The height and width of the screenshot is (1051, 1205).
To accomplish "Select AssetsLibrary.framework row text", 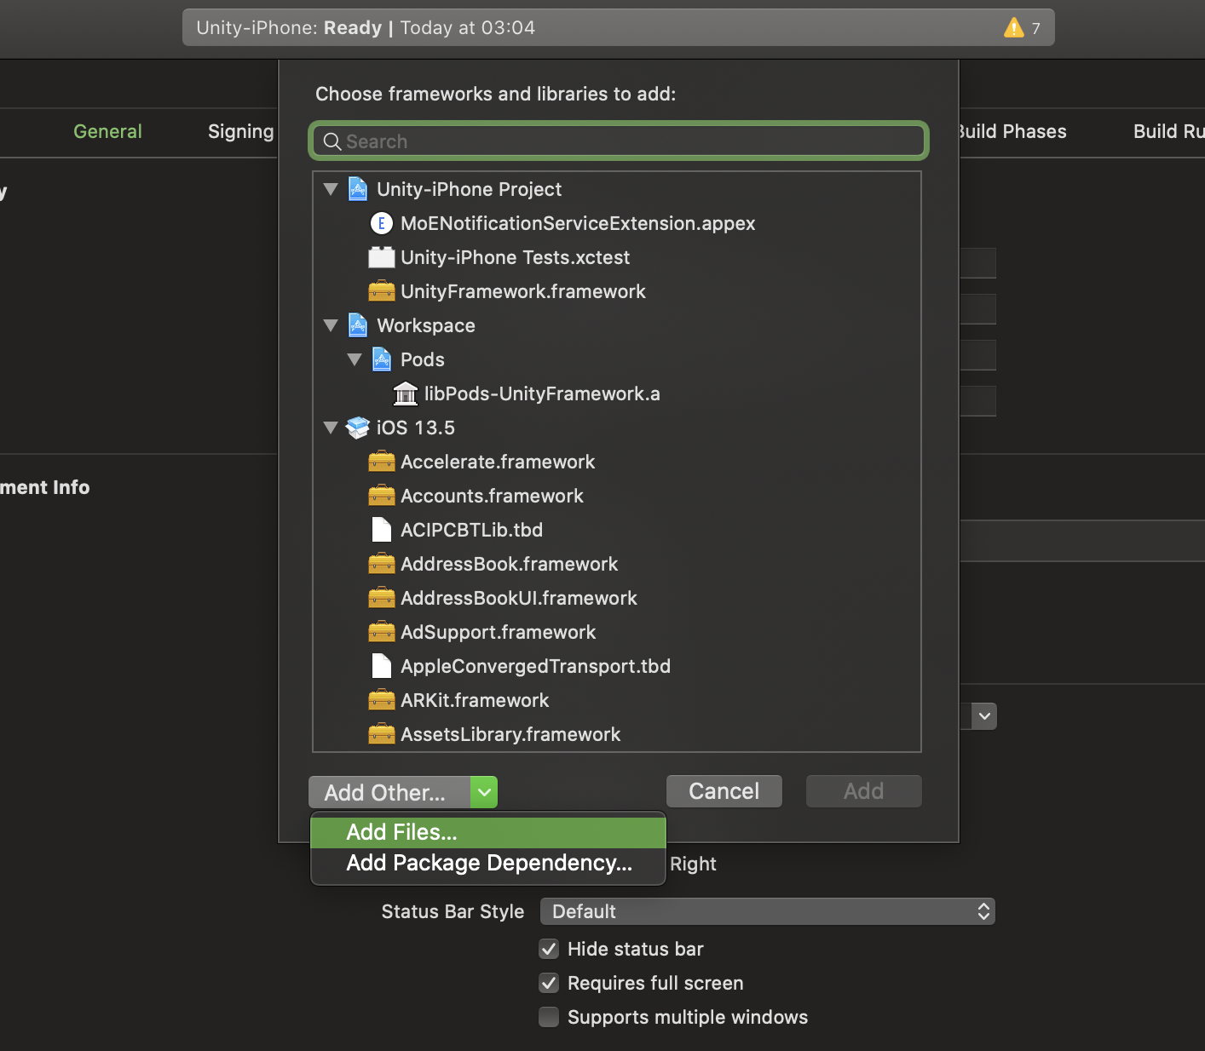I will coord(510,734).
